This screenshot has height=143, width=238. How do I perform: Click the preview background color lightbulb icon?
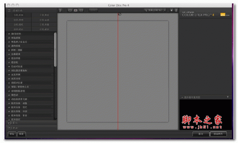(171, 10)
